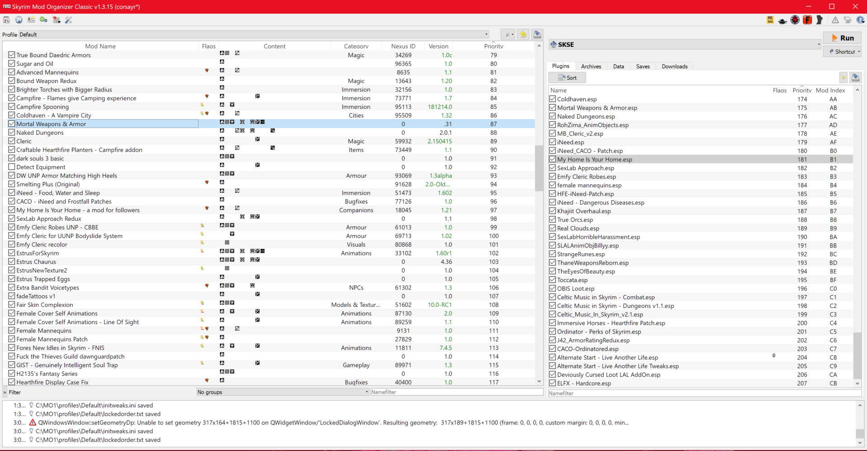
Task: Switch to the Data tab
Action: [x=618, y=66]
